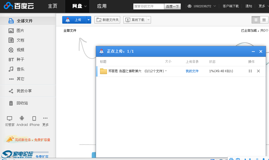Open the 我的文件 upload directory link
This screenshot has width=269, height=160.
click(x=192, y=71)
